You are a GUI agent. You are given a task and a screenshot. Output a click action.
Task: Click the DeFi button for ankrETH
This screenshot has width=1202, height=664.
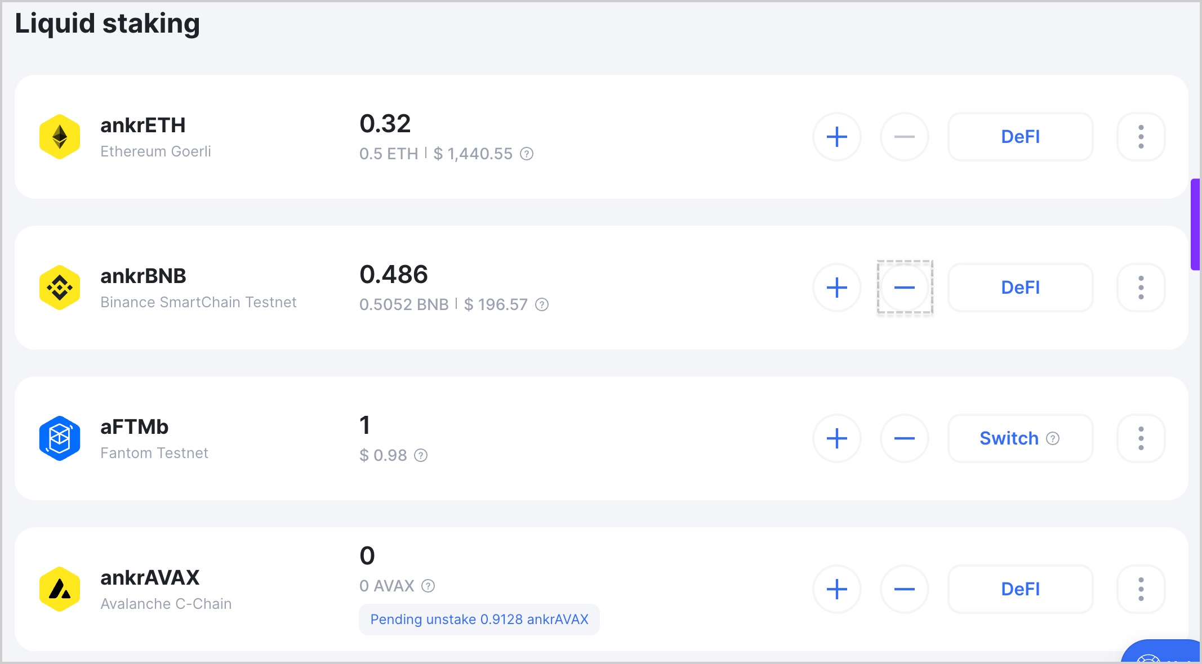[1021, 137]
